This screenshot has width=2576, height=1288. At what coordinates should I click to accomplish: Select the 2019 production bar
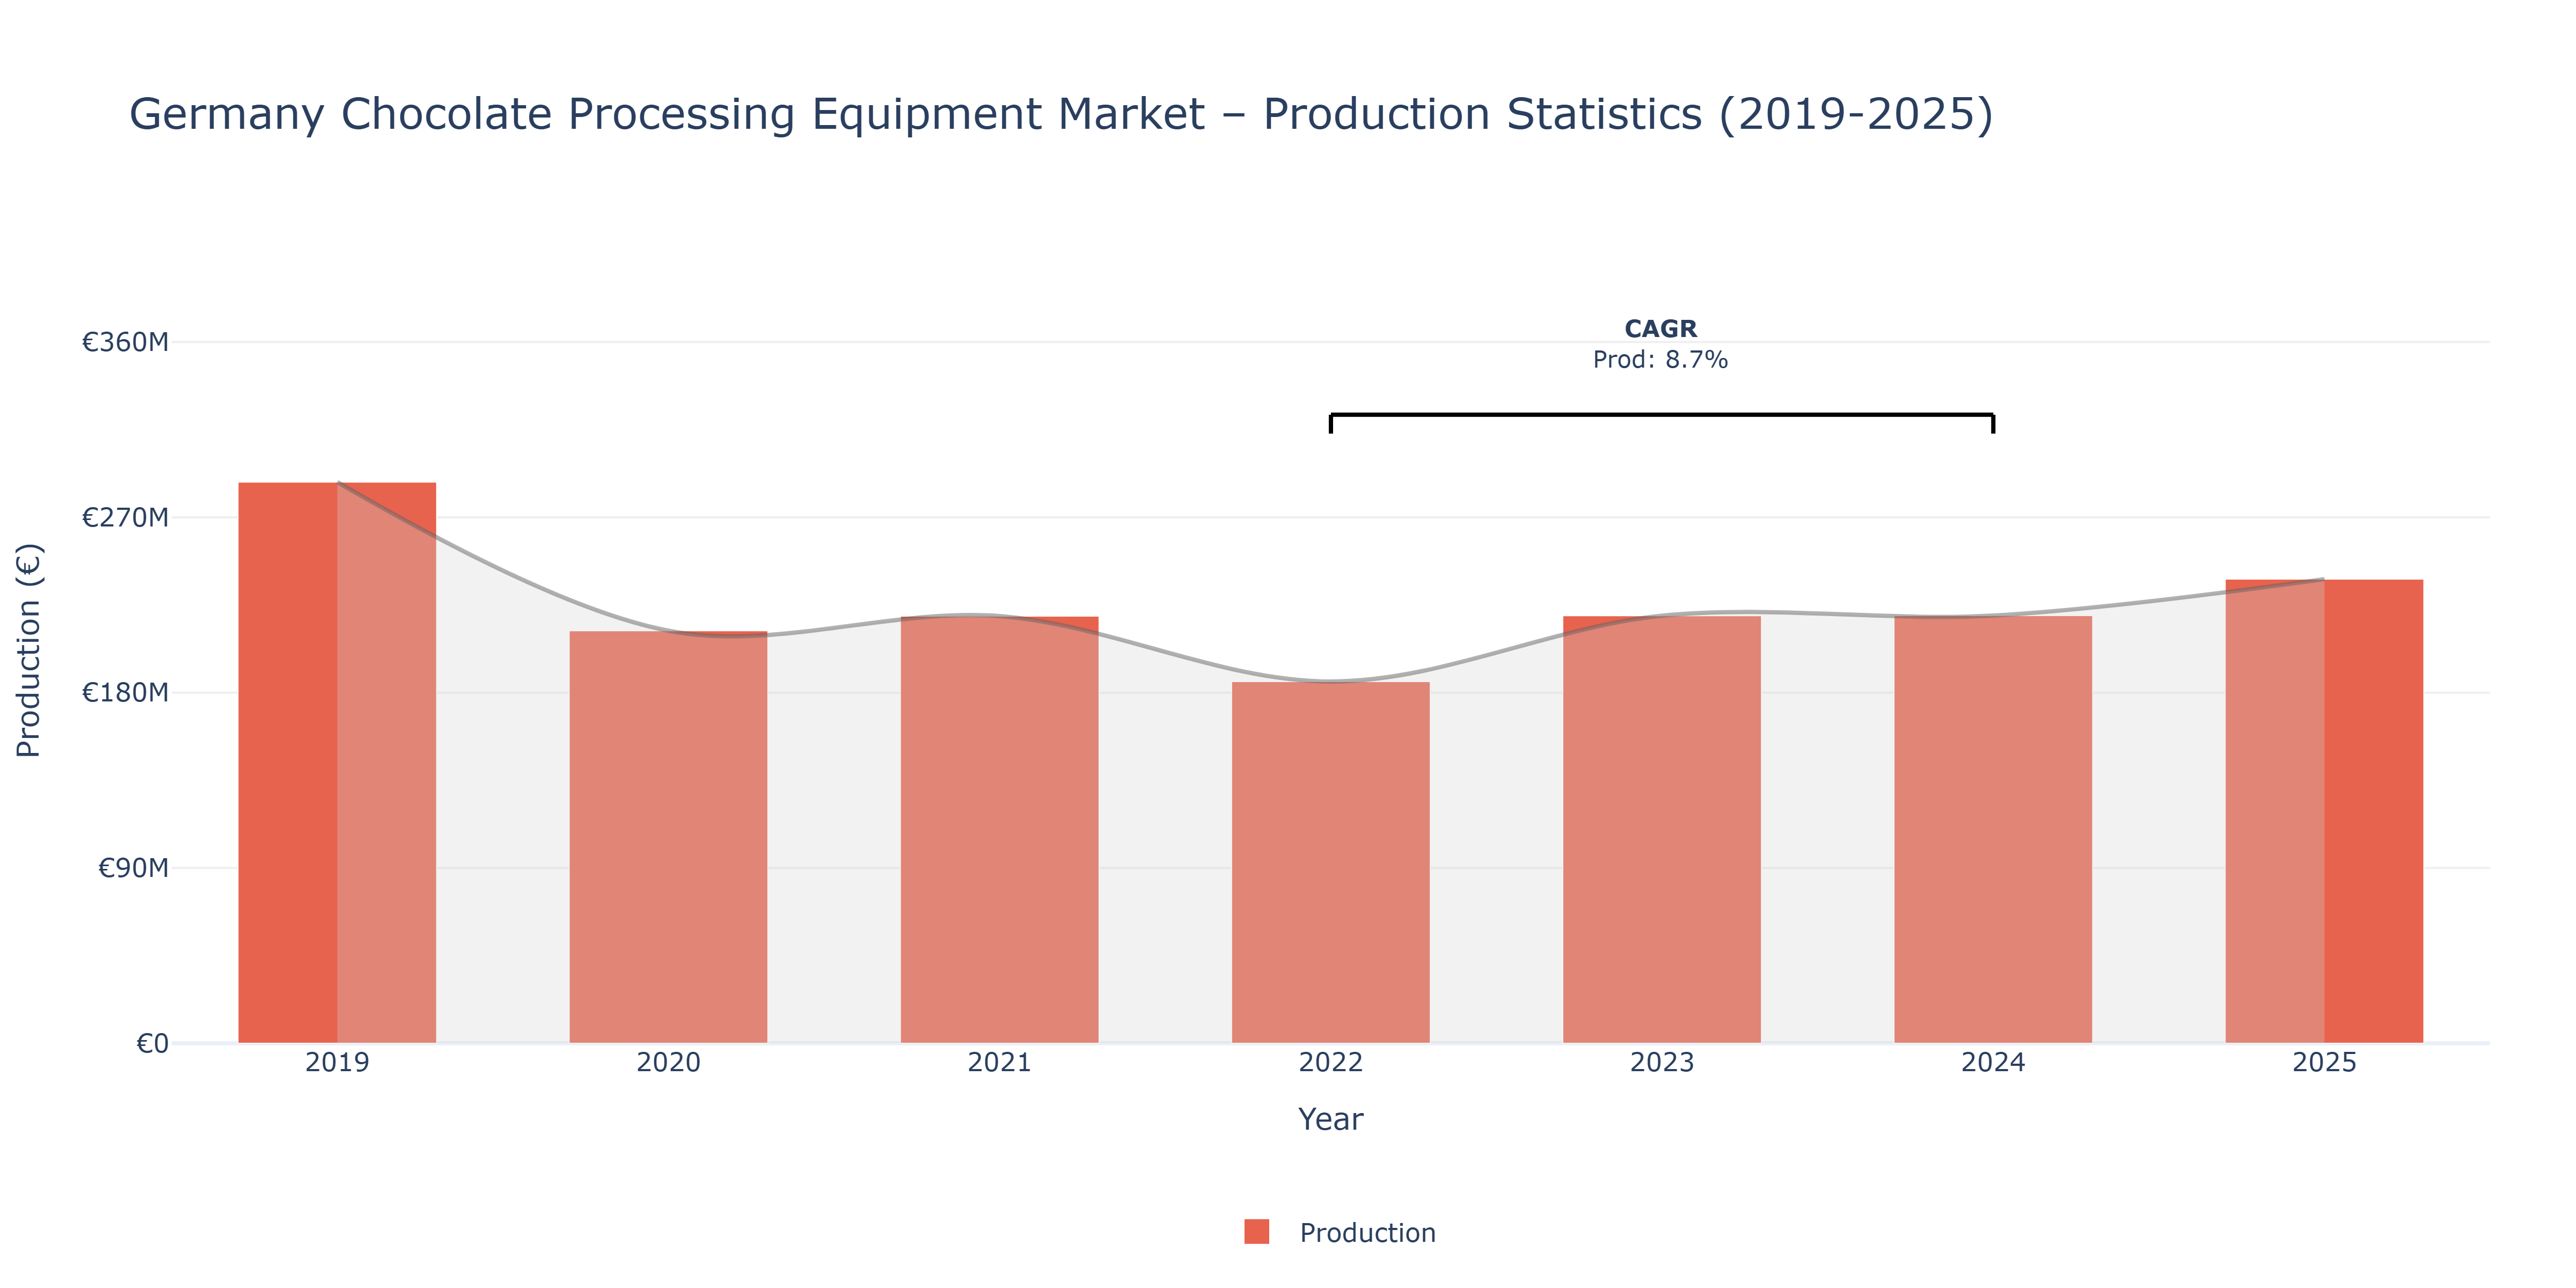tap(337, 763)
